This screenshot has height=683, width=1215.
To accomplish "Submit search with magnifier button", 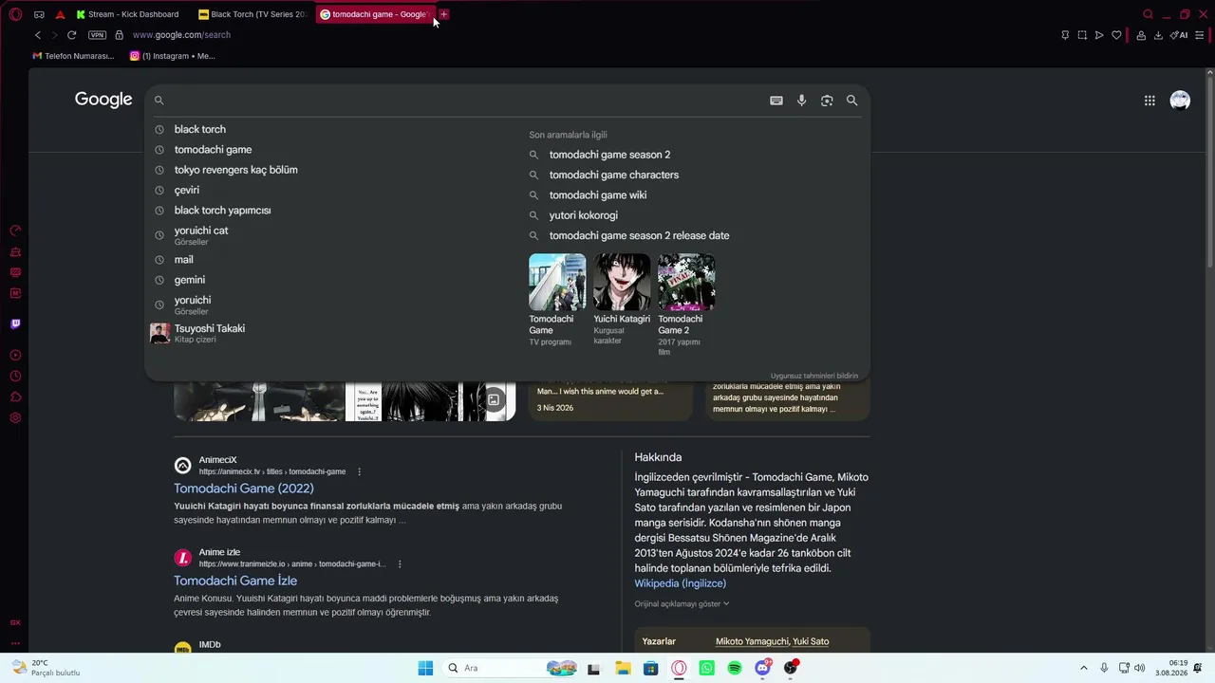I will (x=851, y=101).
